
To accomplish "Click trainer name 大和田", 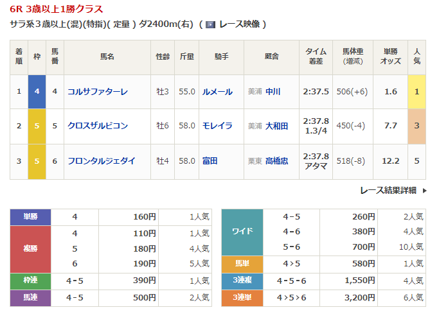I will pyautogui.click(x=276, y=126).
